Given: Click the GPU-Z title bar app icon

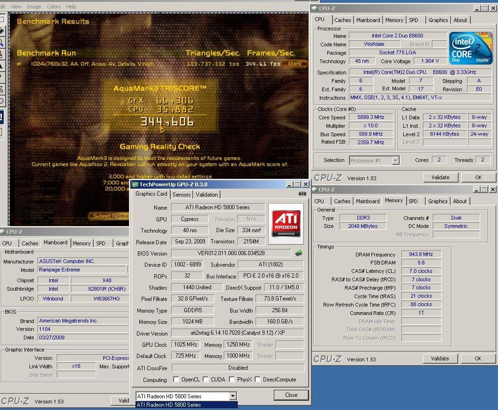Looking at the screenshot, I should [135, 184].
